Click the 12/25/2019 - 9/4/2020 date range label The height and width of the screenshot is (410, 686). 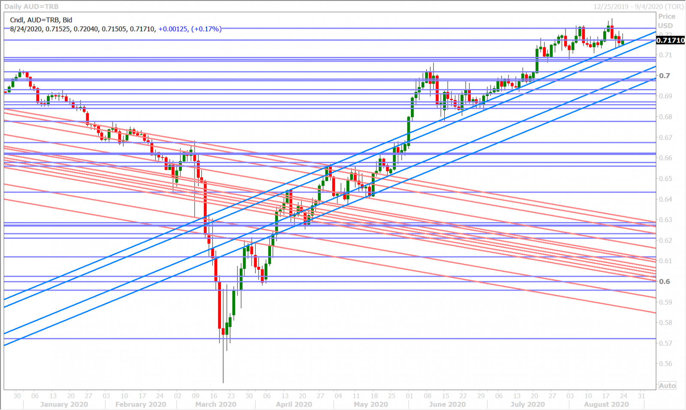tap(638, 6)
